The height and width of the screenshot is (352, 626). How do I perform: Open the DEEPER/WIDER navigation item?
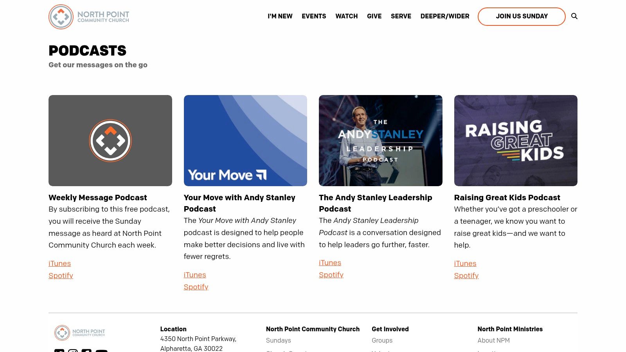point(445,16)
